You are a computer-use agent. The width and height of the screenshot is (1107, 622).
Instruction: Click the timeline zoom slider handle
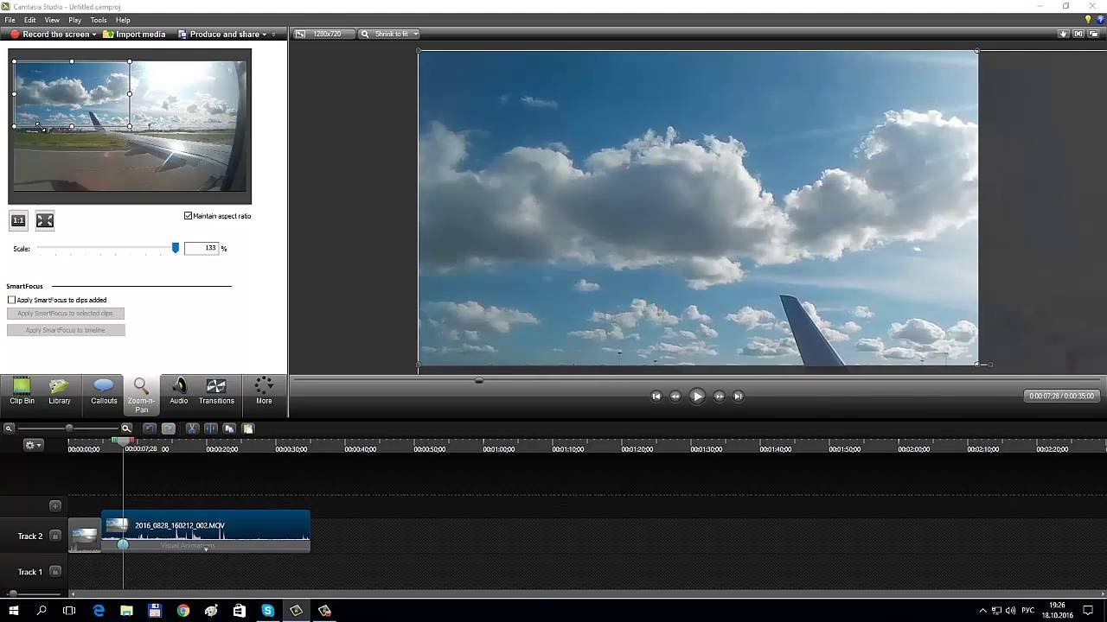(69, 428)
